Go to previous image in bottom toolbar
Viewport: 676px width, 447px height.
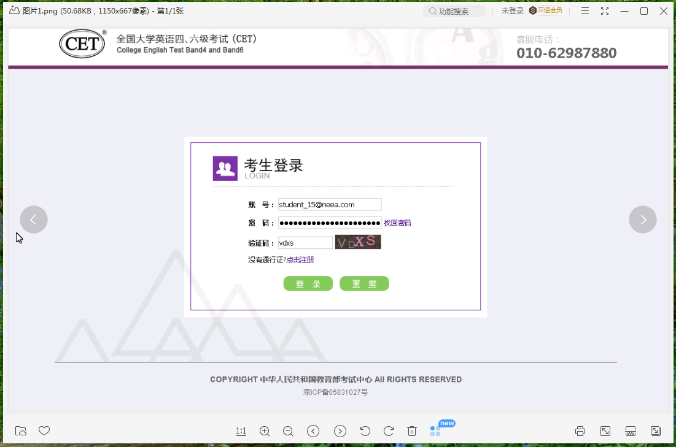pos(313,431)
